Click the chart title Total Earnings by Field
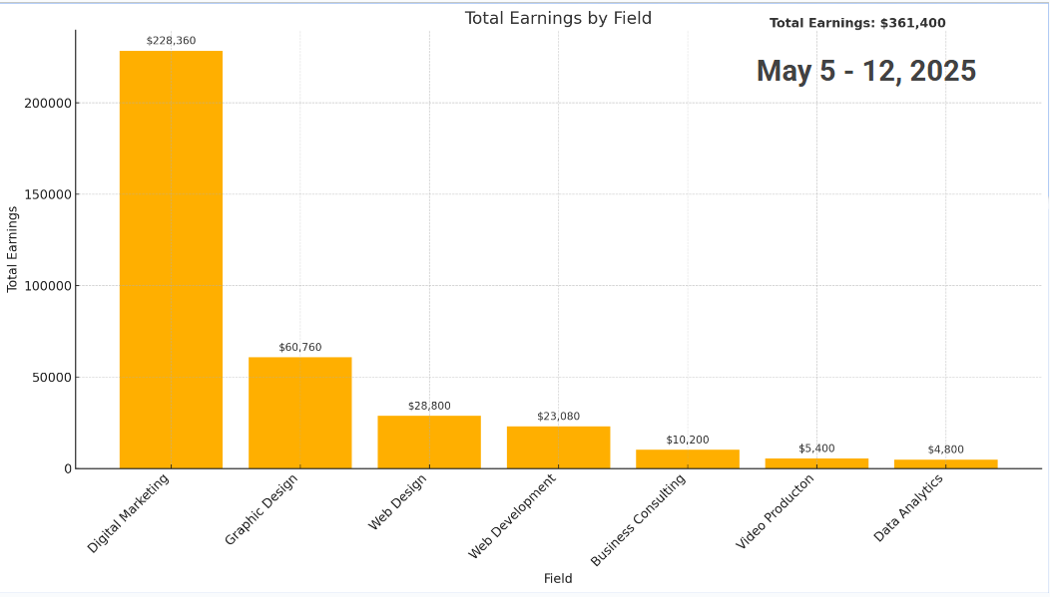Viewport: 1050px width, 597px height. point(559,18)
